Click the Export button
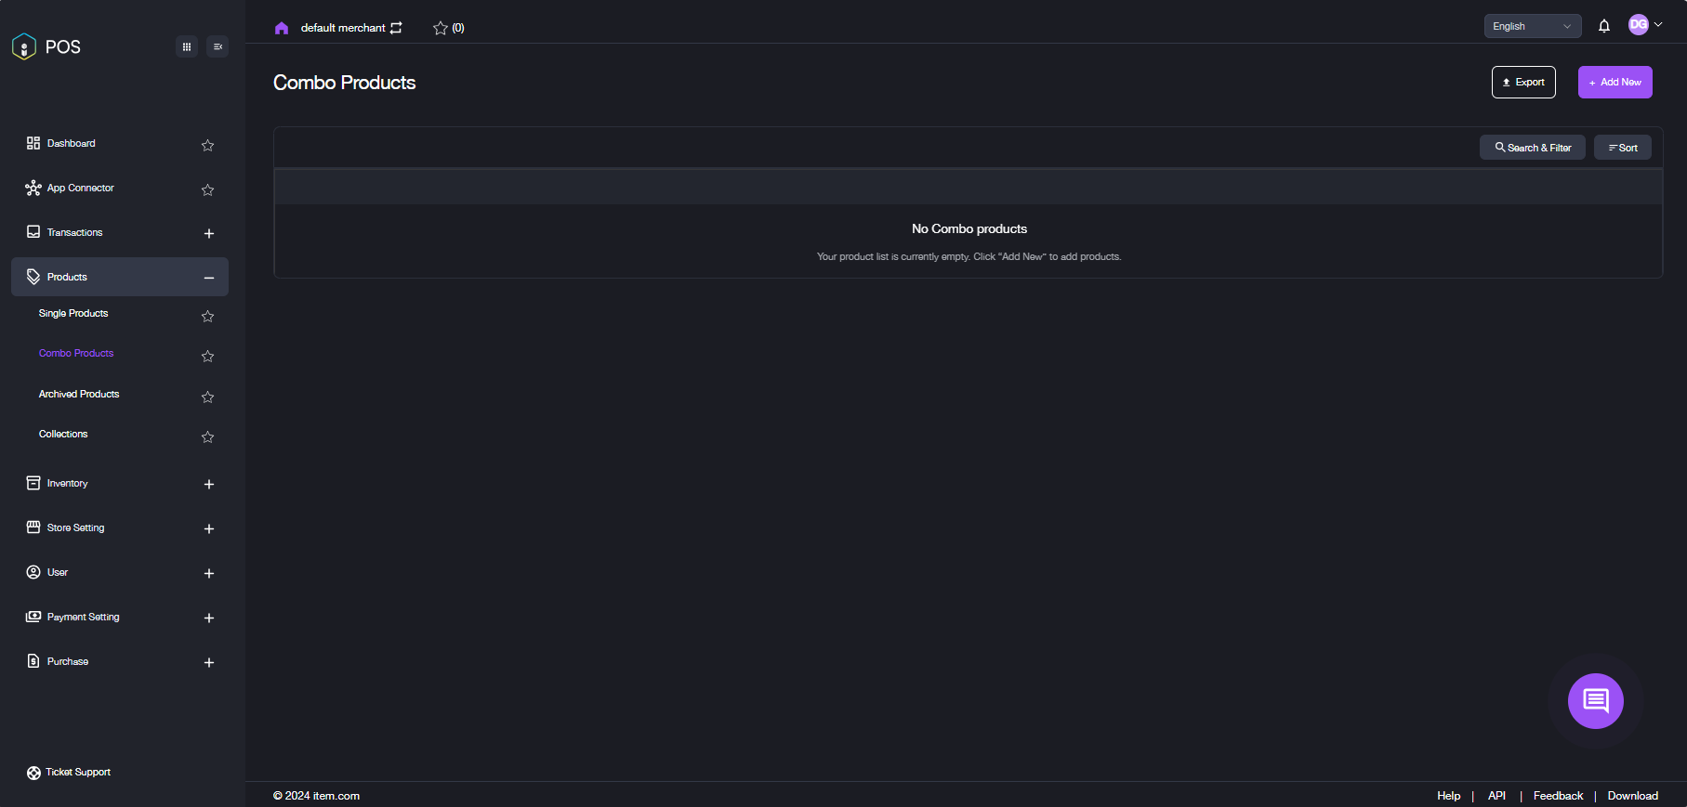This screenshot has height=807, width=1687. pyautogui.click(x=1523, y=82)
